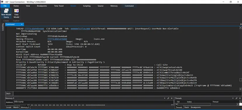Image resolution: width=242 pixels, height=110 pixels.
Task: Click the nt!KiCommitThreadWait+0x14f call site
Action: pyautogui.click(x=173, y=73)
